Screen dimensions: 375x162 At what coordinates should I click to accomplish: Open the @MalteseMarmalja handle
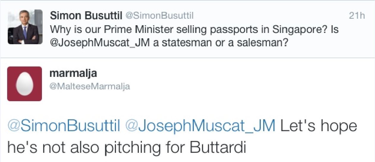90,86
